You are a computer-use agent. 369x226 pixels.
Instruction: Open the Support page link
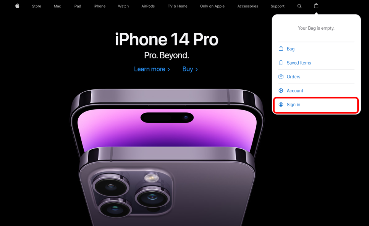tap(277, 6)
